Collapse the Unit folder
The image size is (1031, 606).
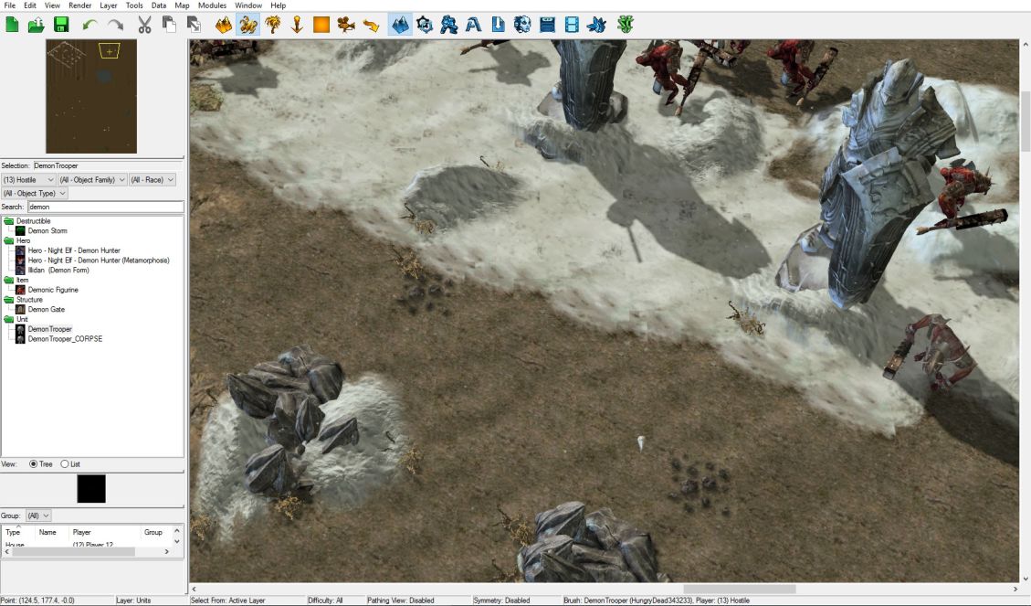tap(8, 319)
